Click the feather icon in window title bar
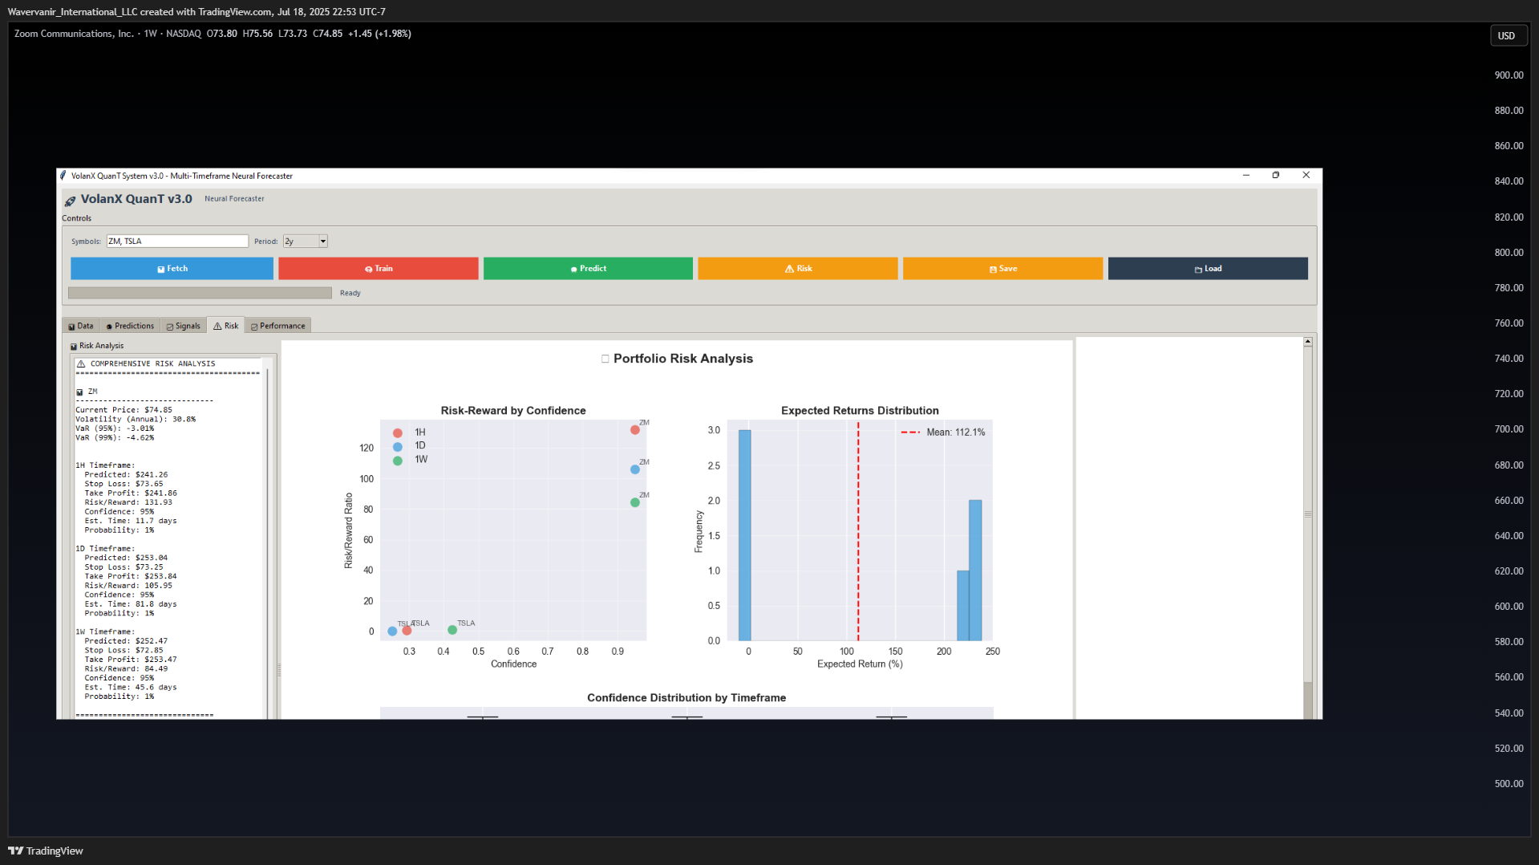 pyautogui.click(x=63, y=176)
